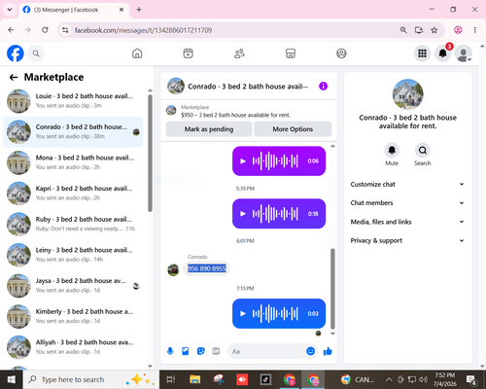Click the browser back arrow
Image resolution: width=486 pixels, height=389 pixels.
(x=11, y=30)
